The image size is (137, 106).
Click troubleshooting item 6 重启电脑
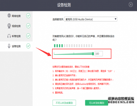58,93
